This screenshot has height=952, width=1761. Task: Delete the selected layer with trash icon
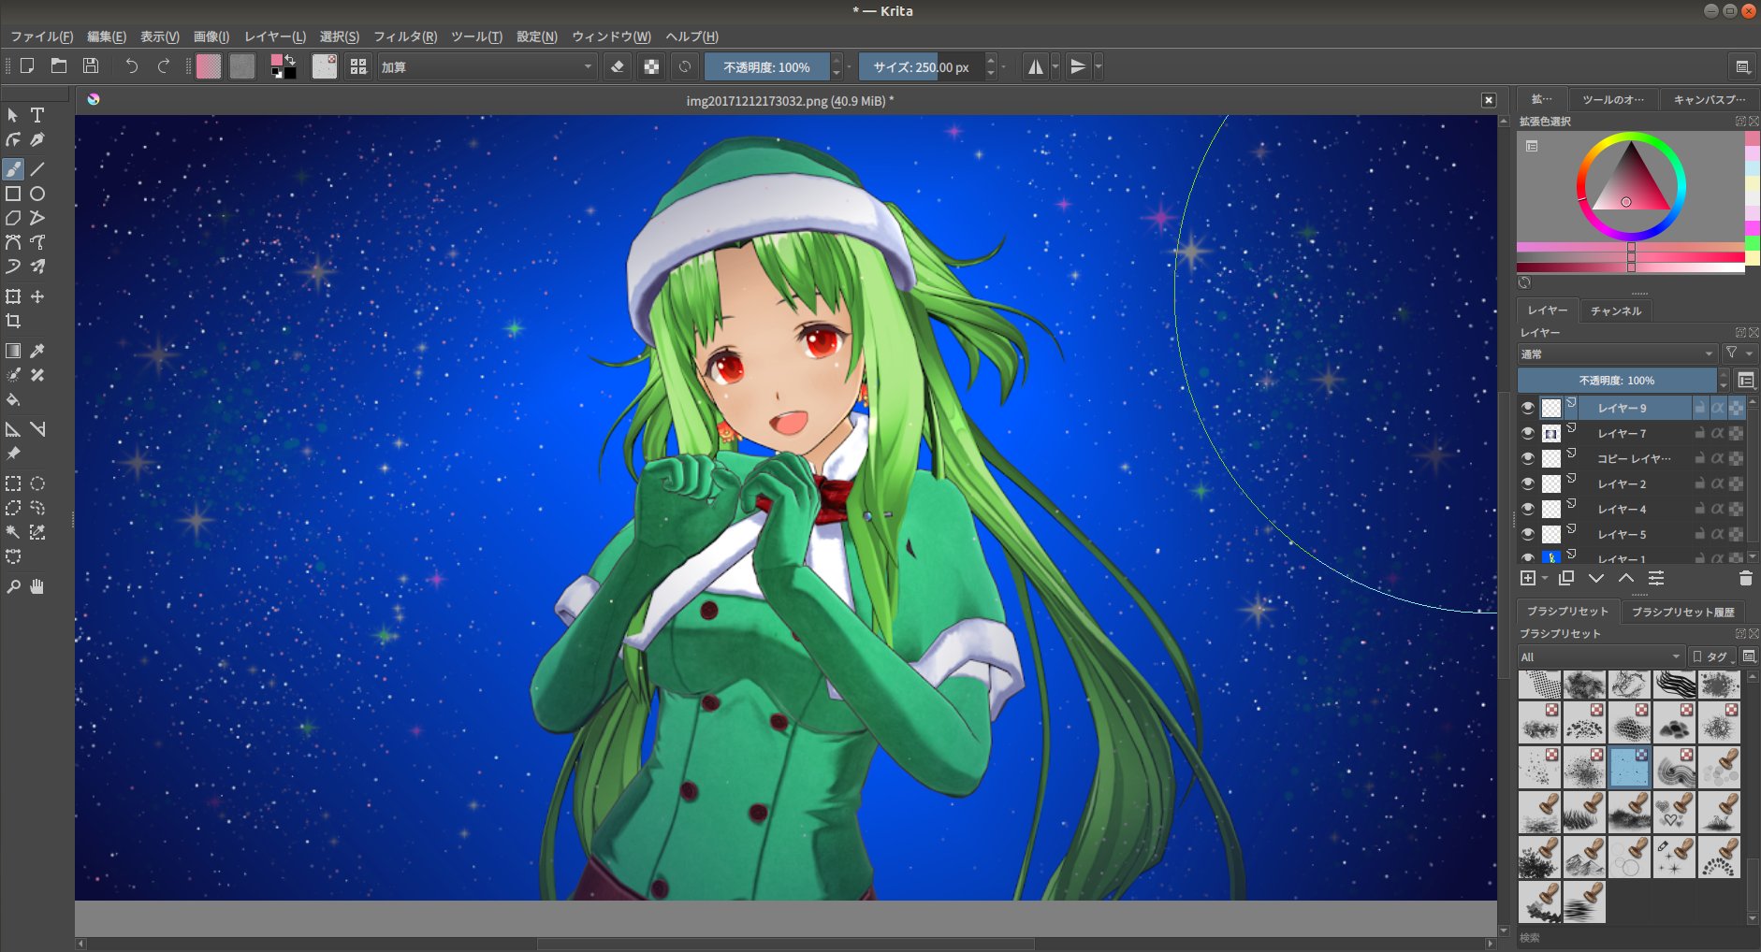[x=1745, y=579]
